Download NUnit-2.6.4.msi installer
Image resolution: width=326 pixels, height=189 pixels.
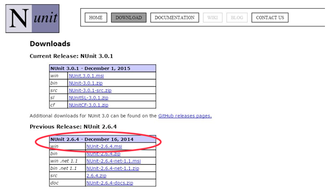tap(104, 146)
